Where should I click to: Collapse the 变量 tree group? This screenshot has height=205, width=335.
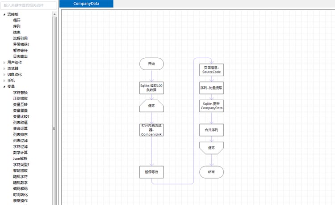[x=4, y=86]
